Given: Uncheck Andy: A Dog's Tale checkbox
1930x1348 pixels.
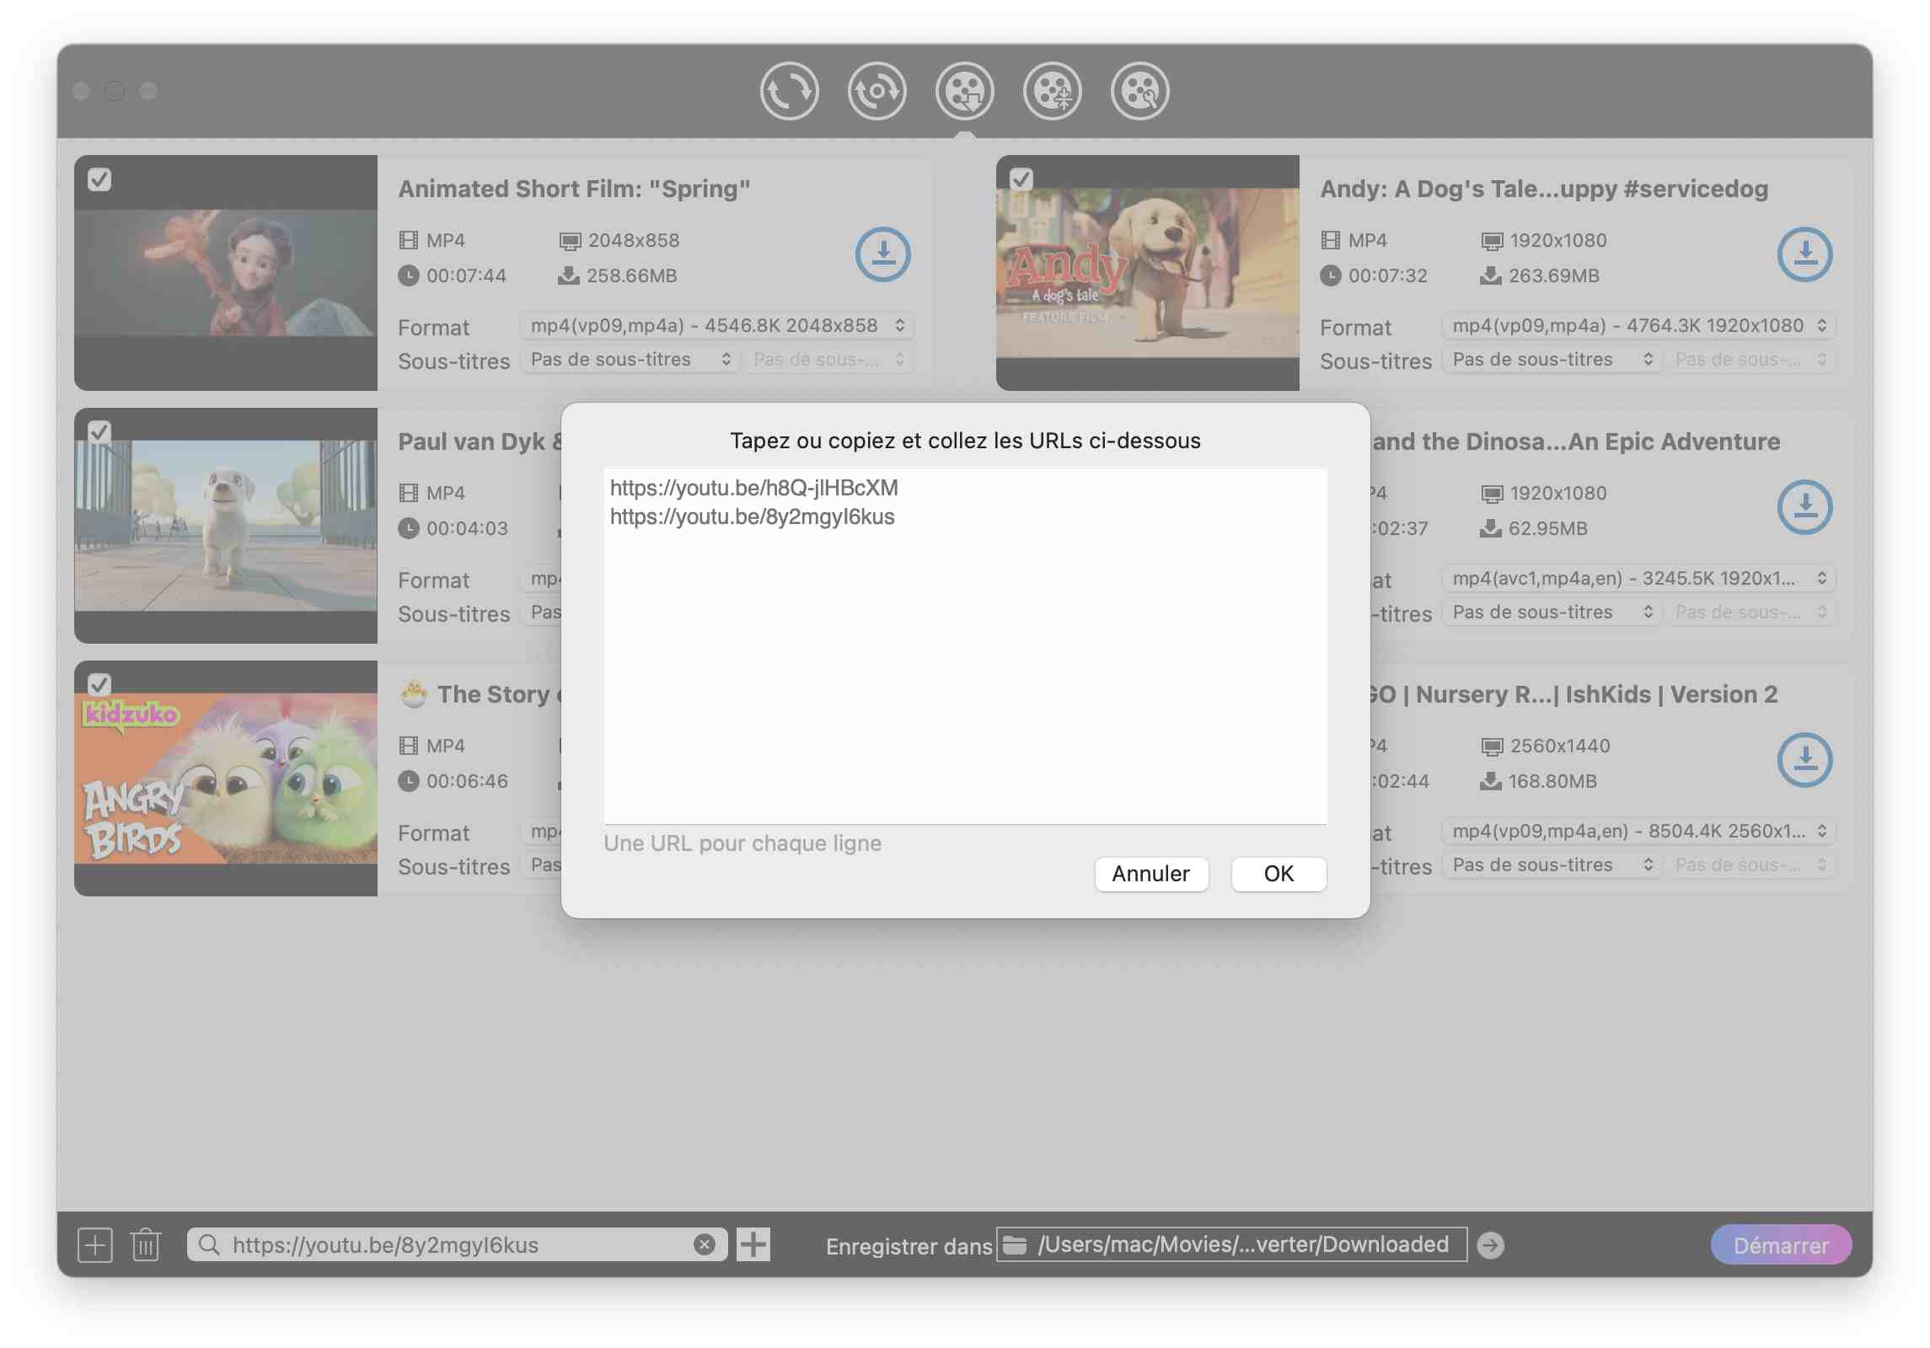Looking at the screenshot, I should pos(1021,179).
